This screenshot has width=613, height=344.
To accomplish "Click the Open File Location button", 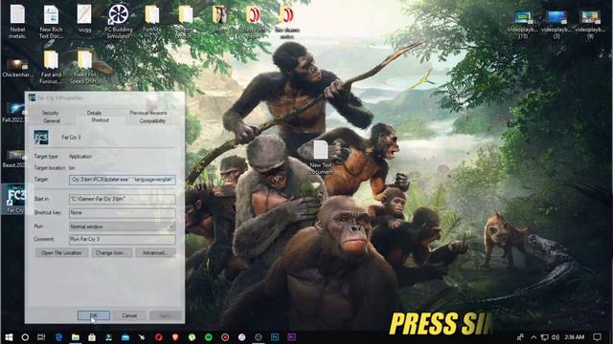I will pos(61,253).
